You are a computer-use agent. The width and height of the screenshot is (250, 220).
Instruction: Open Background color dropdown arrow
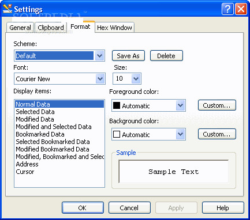tap(180, 134)
